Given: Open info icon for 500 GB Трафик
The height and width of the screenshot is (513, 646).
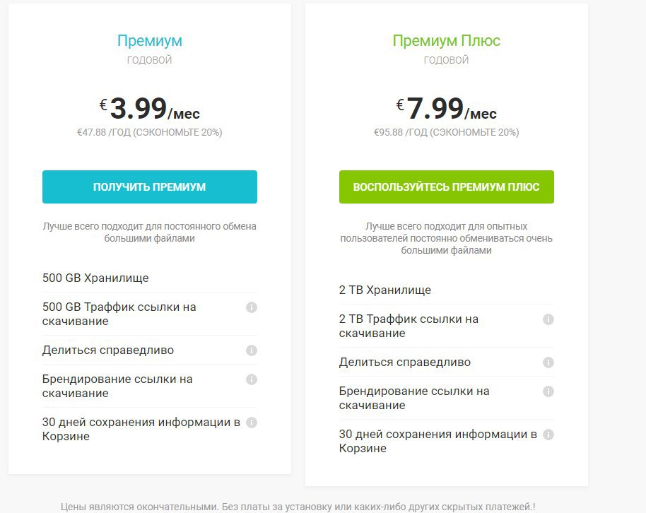Looking at the screenshot, I should [x=252, y=307].
